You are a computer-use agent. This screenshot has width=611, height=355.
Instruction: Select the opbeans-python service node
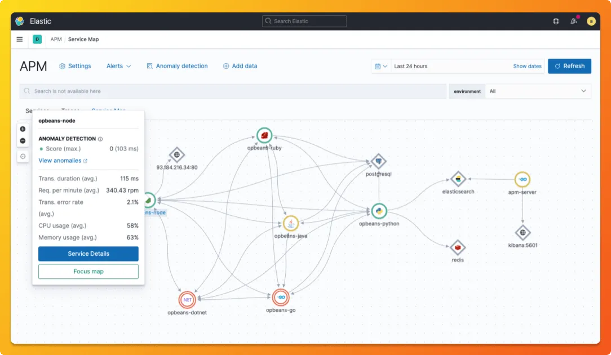pyautogui.click(x=379, y=211)
